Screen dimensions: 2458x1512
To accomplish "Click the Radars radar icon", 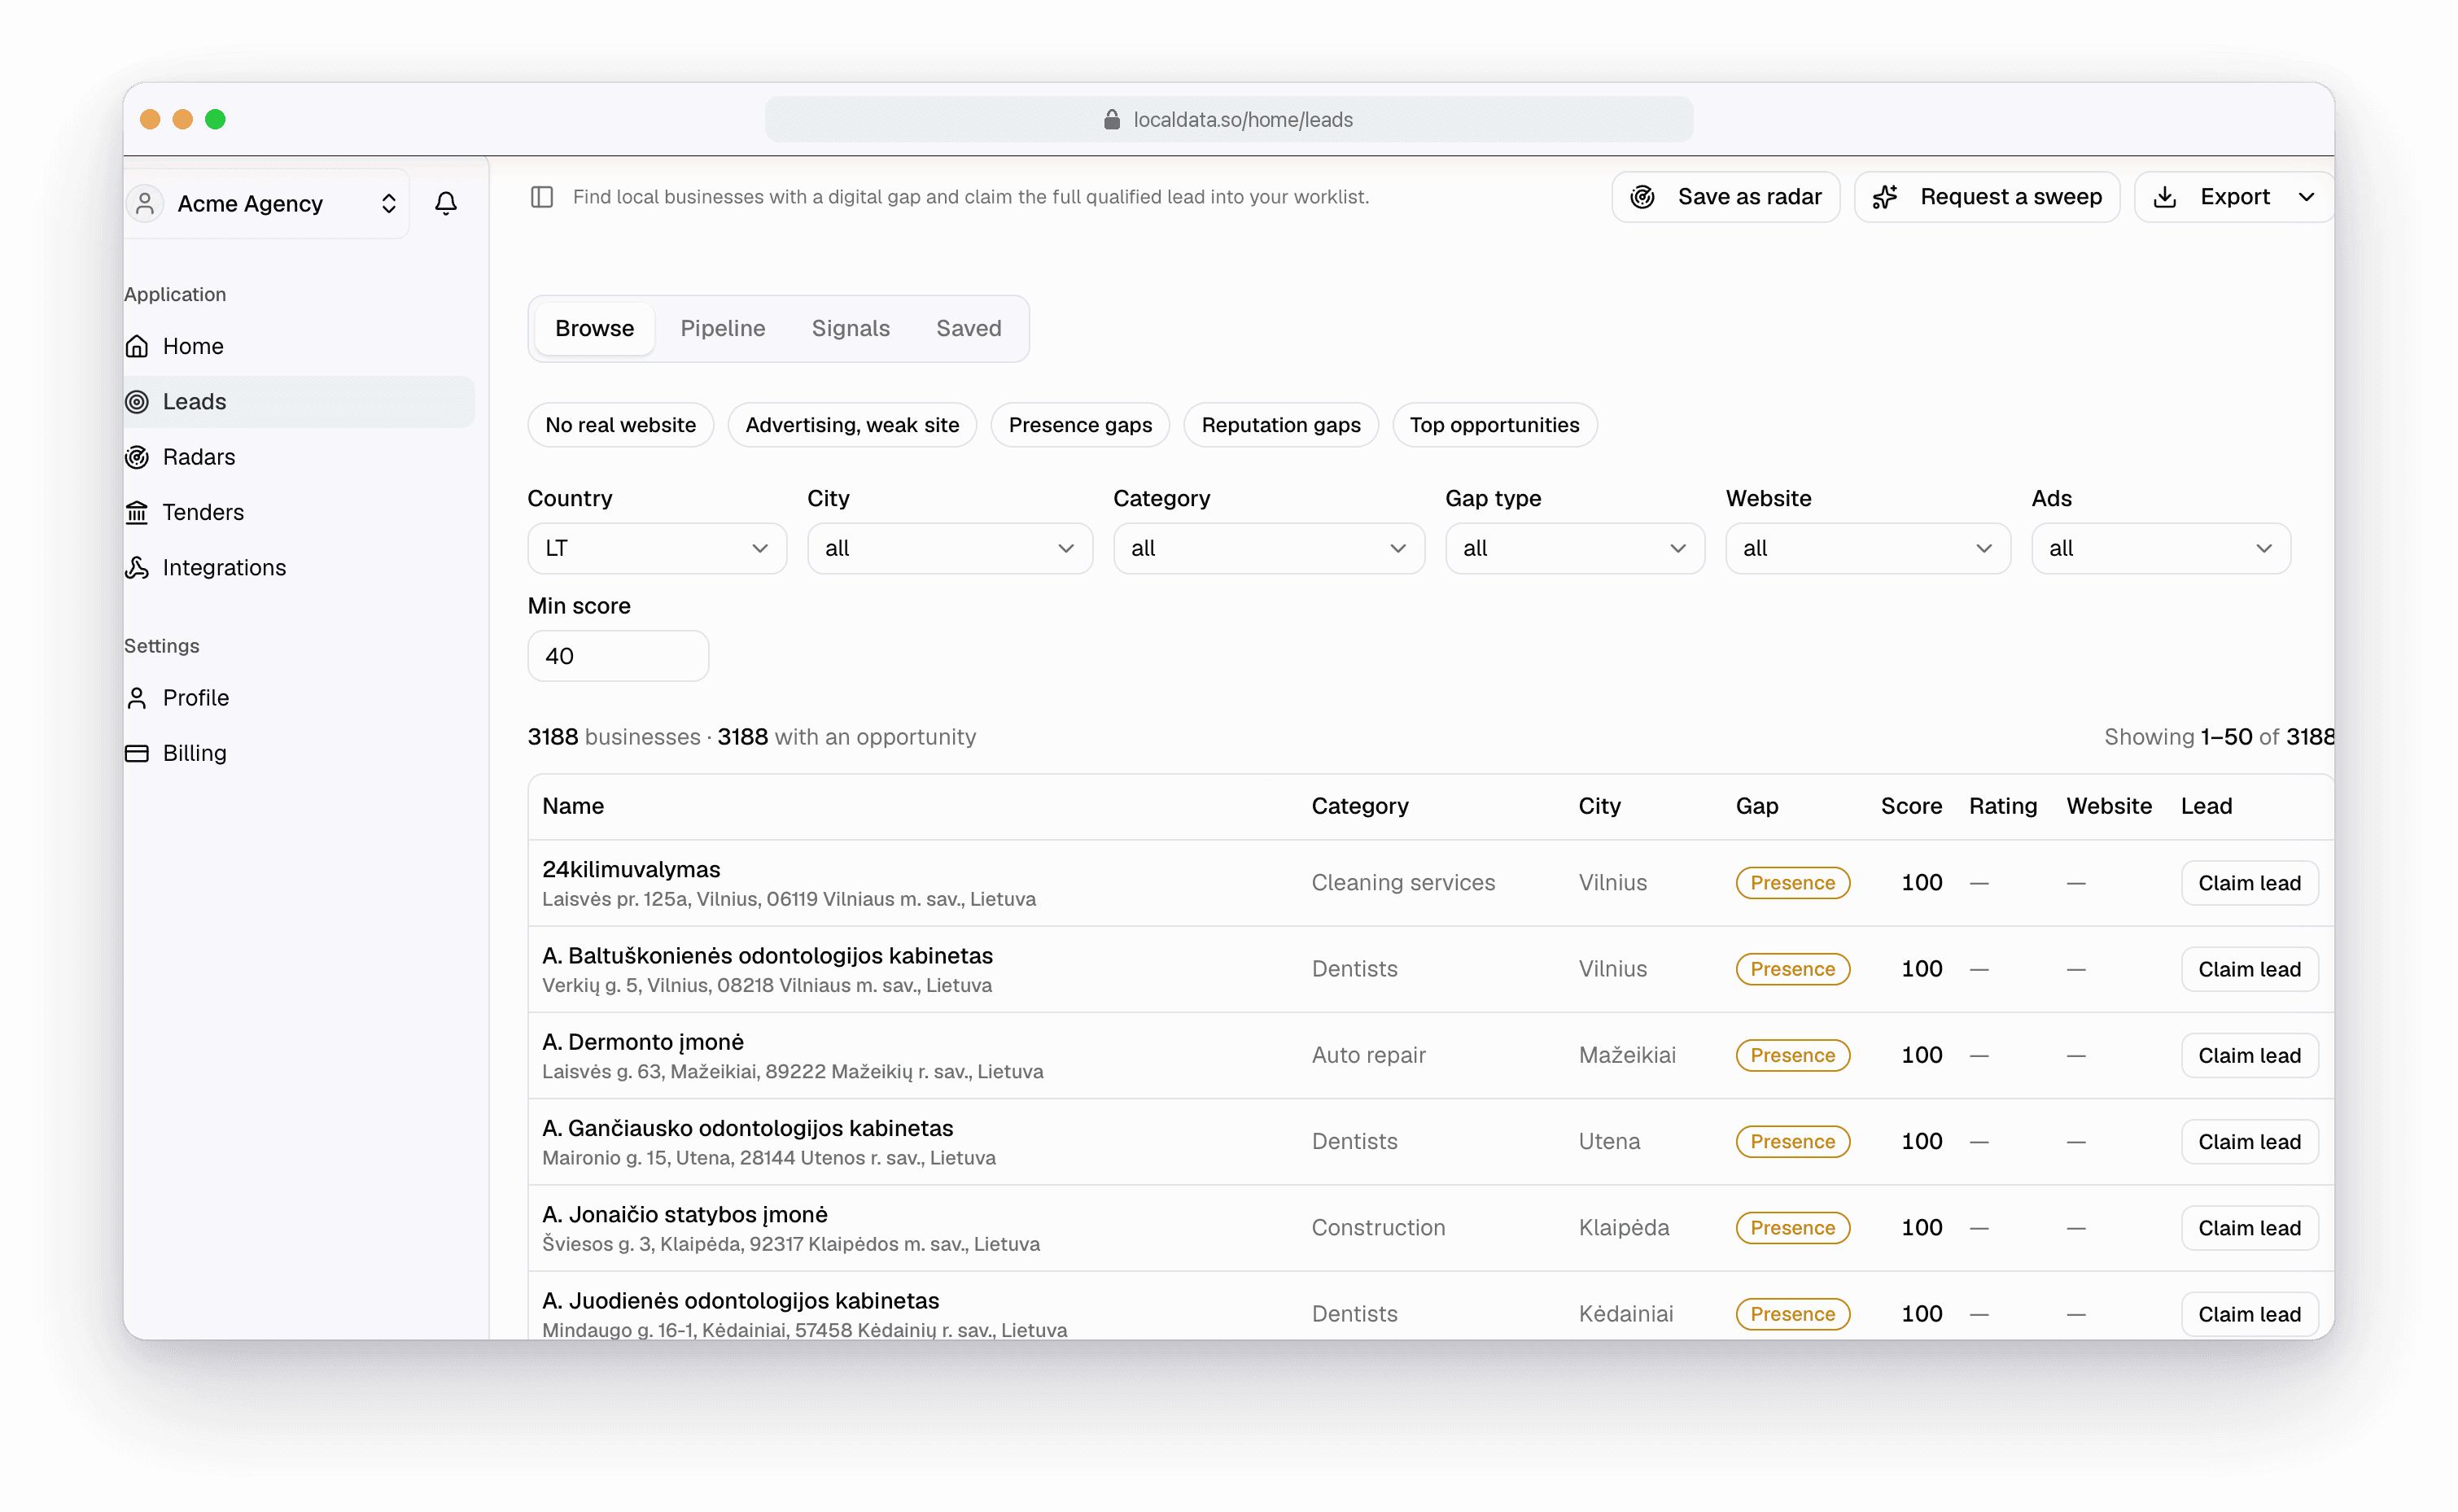I will coord(137,457).
